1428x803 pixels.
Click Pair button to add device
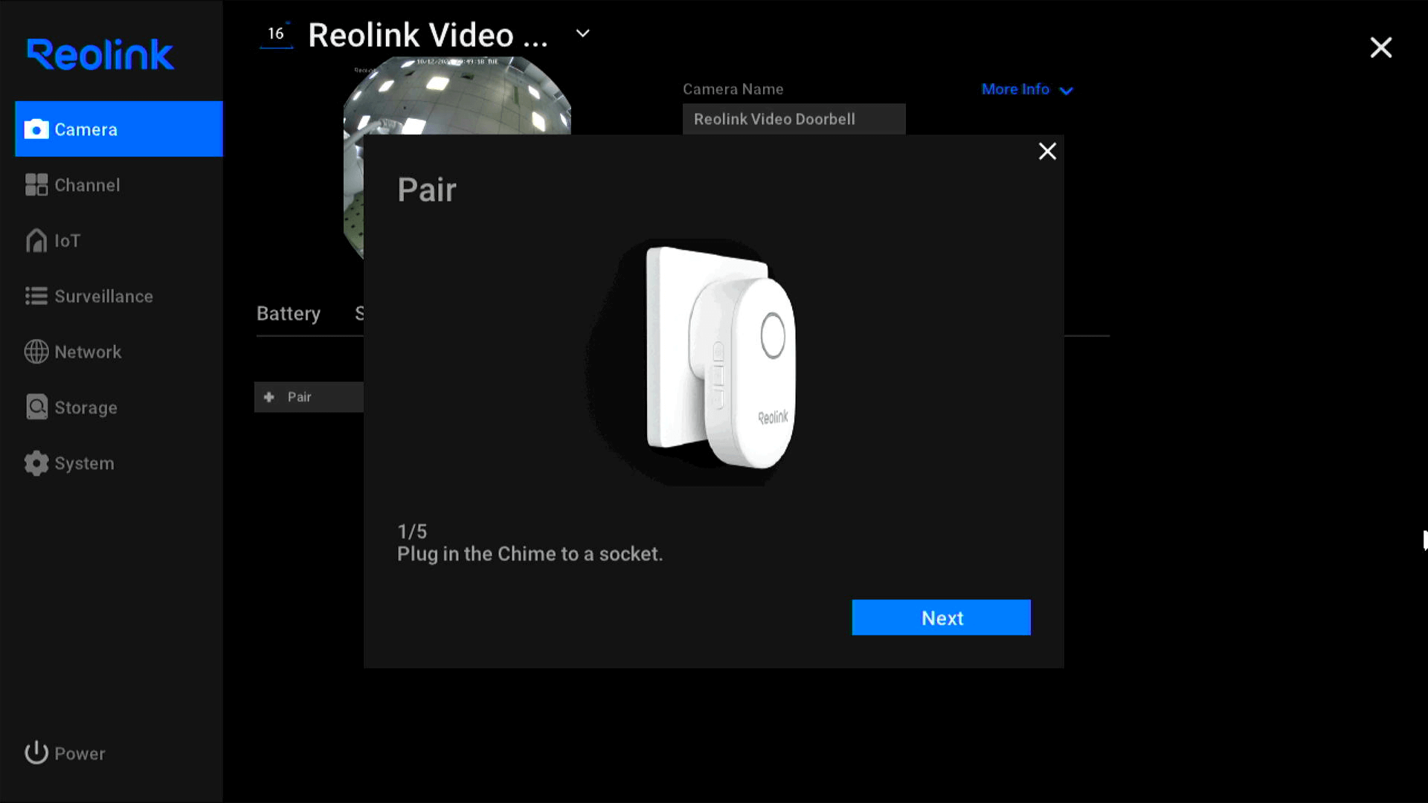309,396
